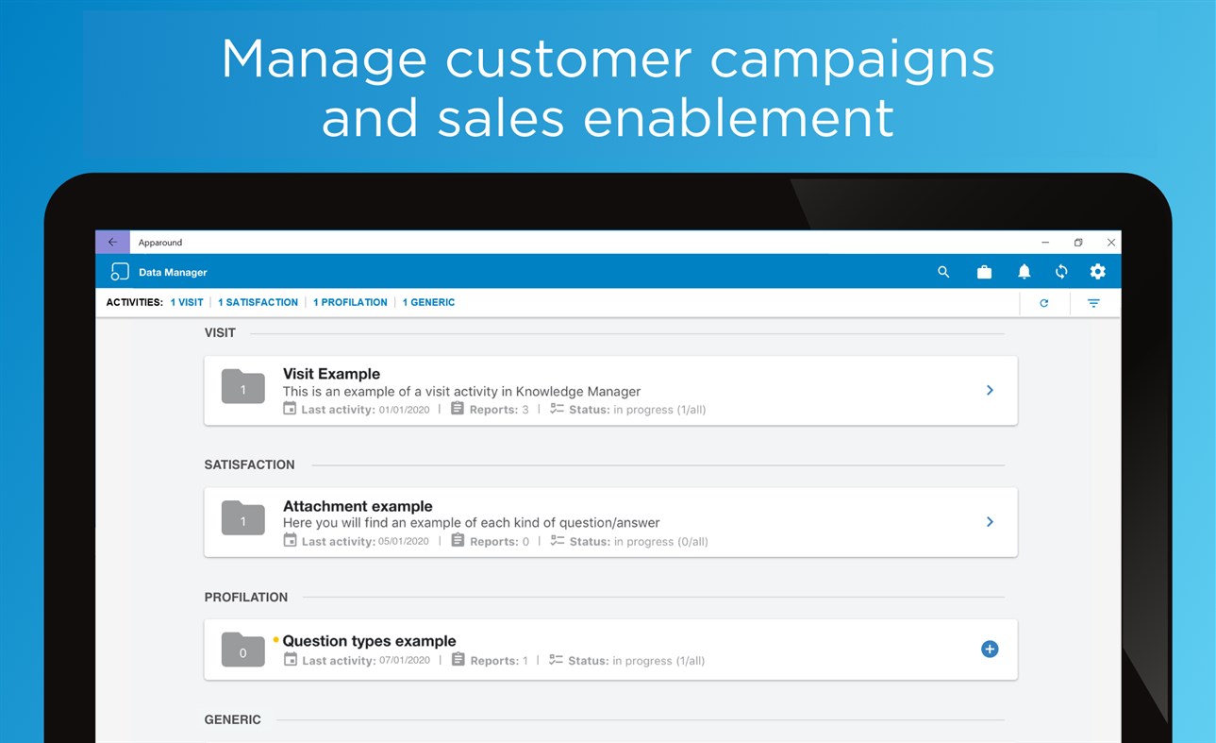Click the Data Manager header title
This screenshot has height=743, width=1216.
(173, 272)
